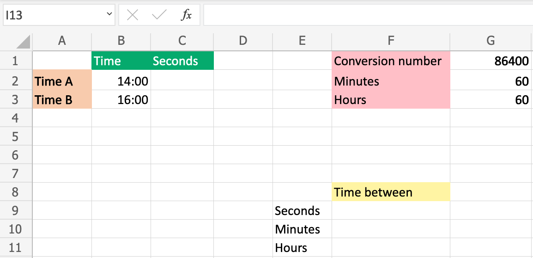
Task: Click the Conversion number cell
Action: click(x=391, y=61)
